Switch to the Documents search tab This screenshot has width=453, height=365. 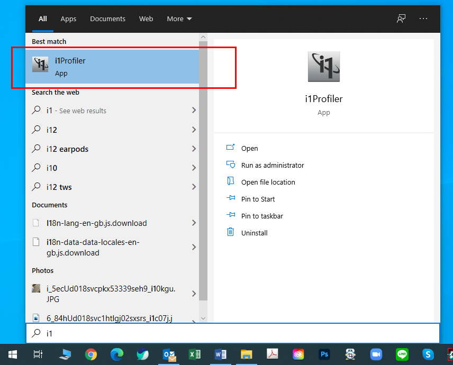[x=108, y=19]
